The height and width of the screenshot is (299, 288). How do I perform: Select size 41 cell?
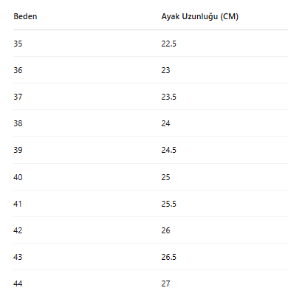18,204
